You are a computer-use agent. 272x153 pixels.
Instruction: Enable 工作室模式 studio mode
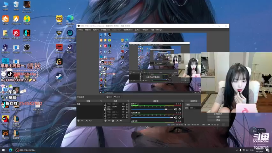(x=218, y=114)
